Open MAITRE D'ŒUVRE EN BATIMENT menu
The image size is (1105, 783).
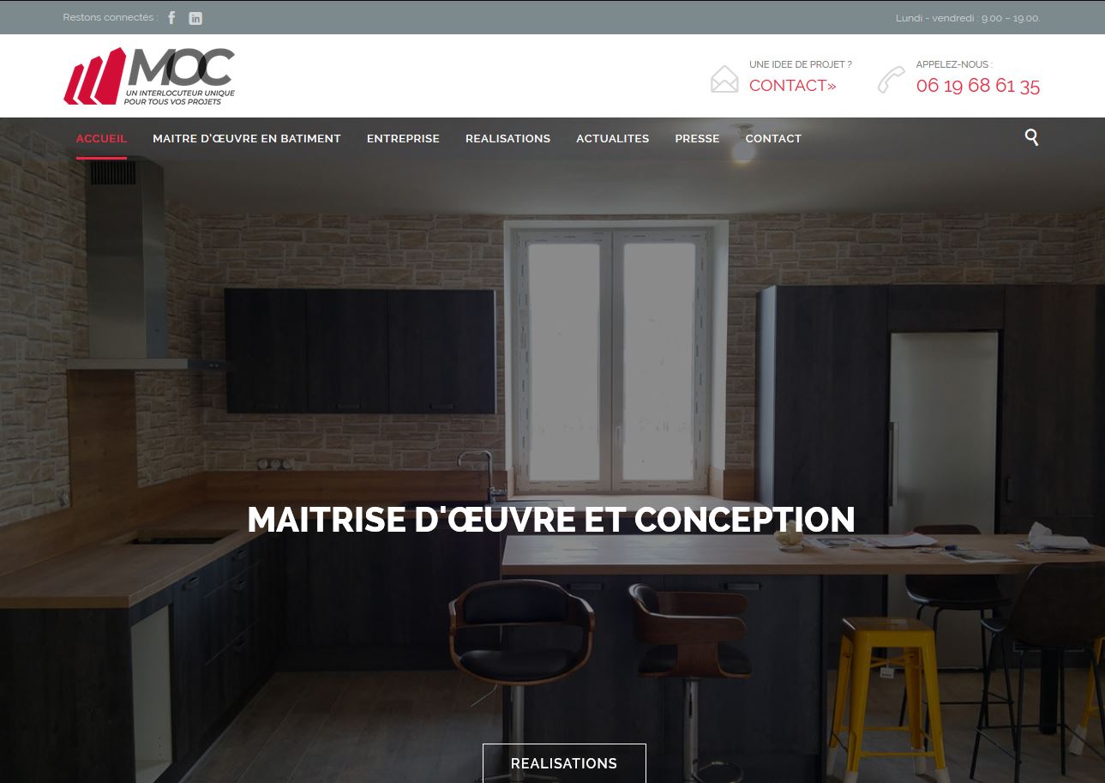(x=247, y=138)
